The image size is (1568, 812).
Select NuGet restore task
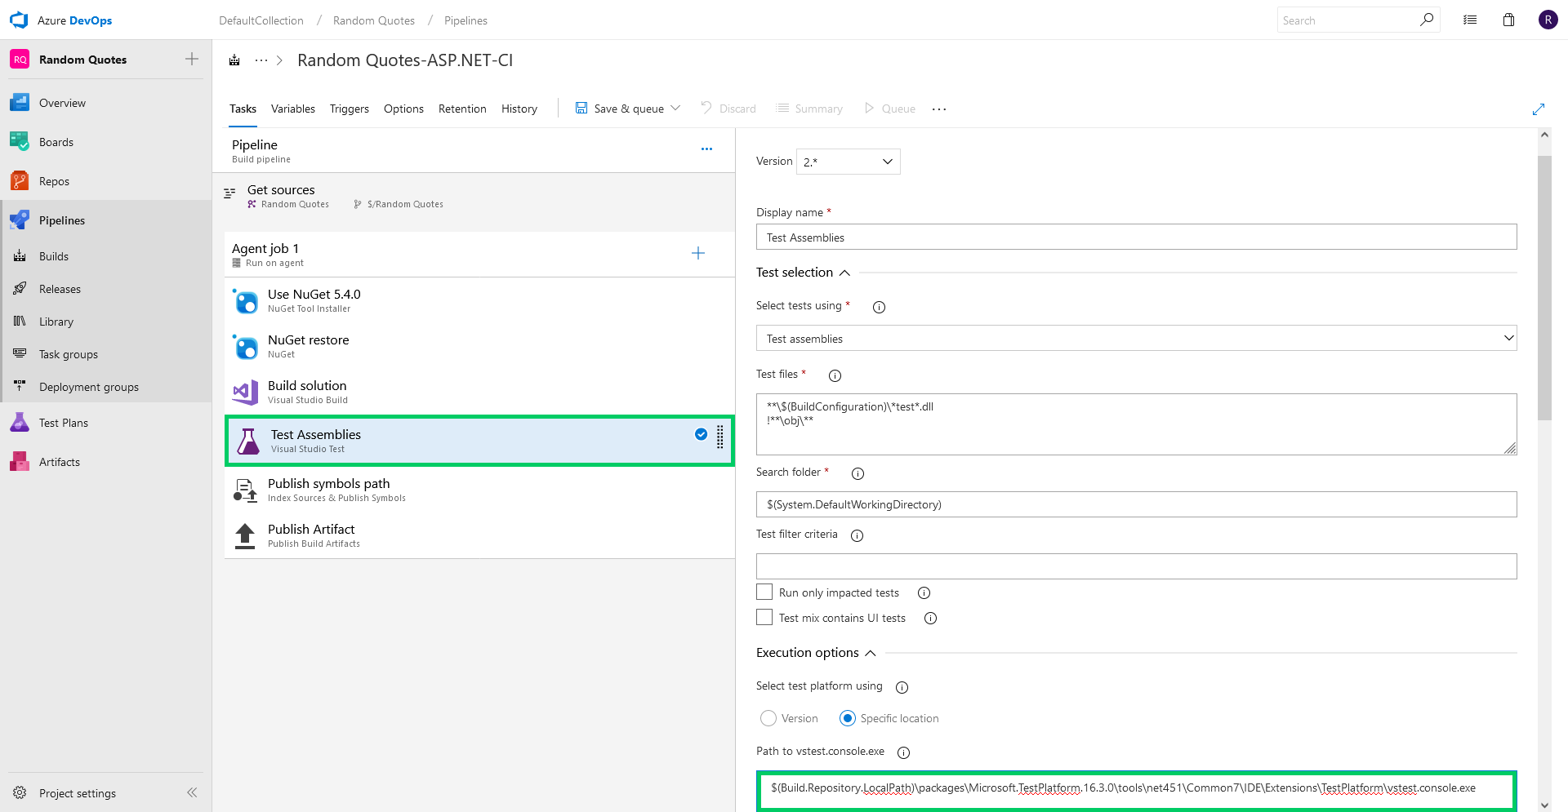click(479, 346)
